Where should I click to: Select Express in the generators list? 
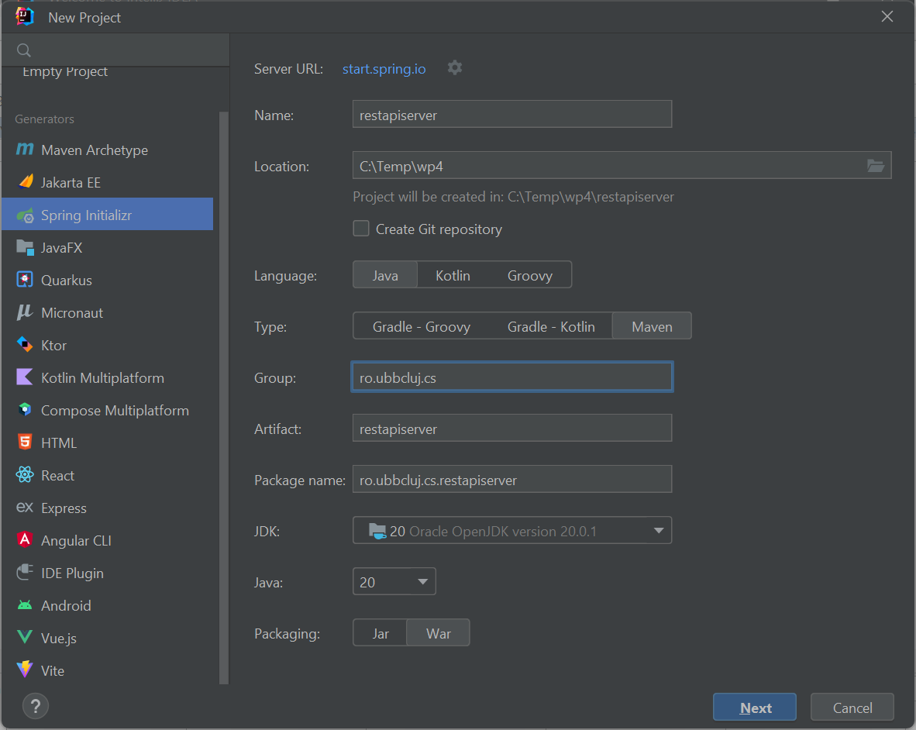[108, 508]
